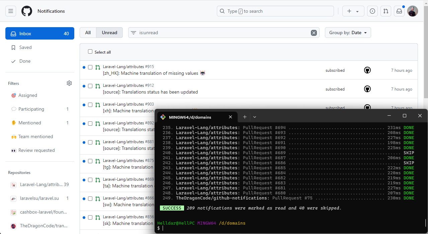Open the Group by: Date dropdown
Image resolution: width=428 pixels, height=234 pixels.
click(348, 33)
